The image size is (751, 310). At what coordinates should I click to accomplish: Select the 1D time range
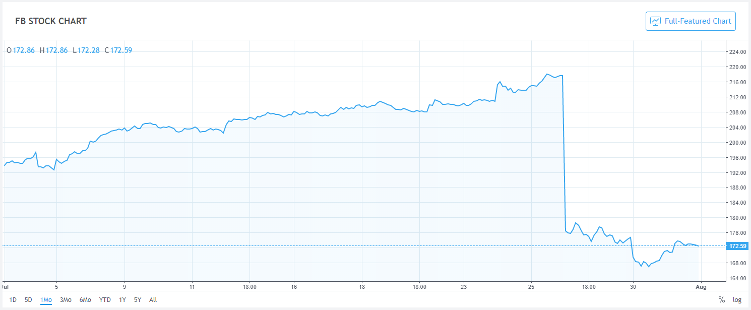coord(13,300)
